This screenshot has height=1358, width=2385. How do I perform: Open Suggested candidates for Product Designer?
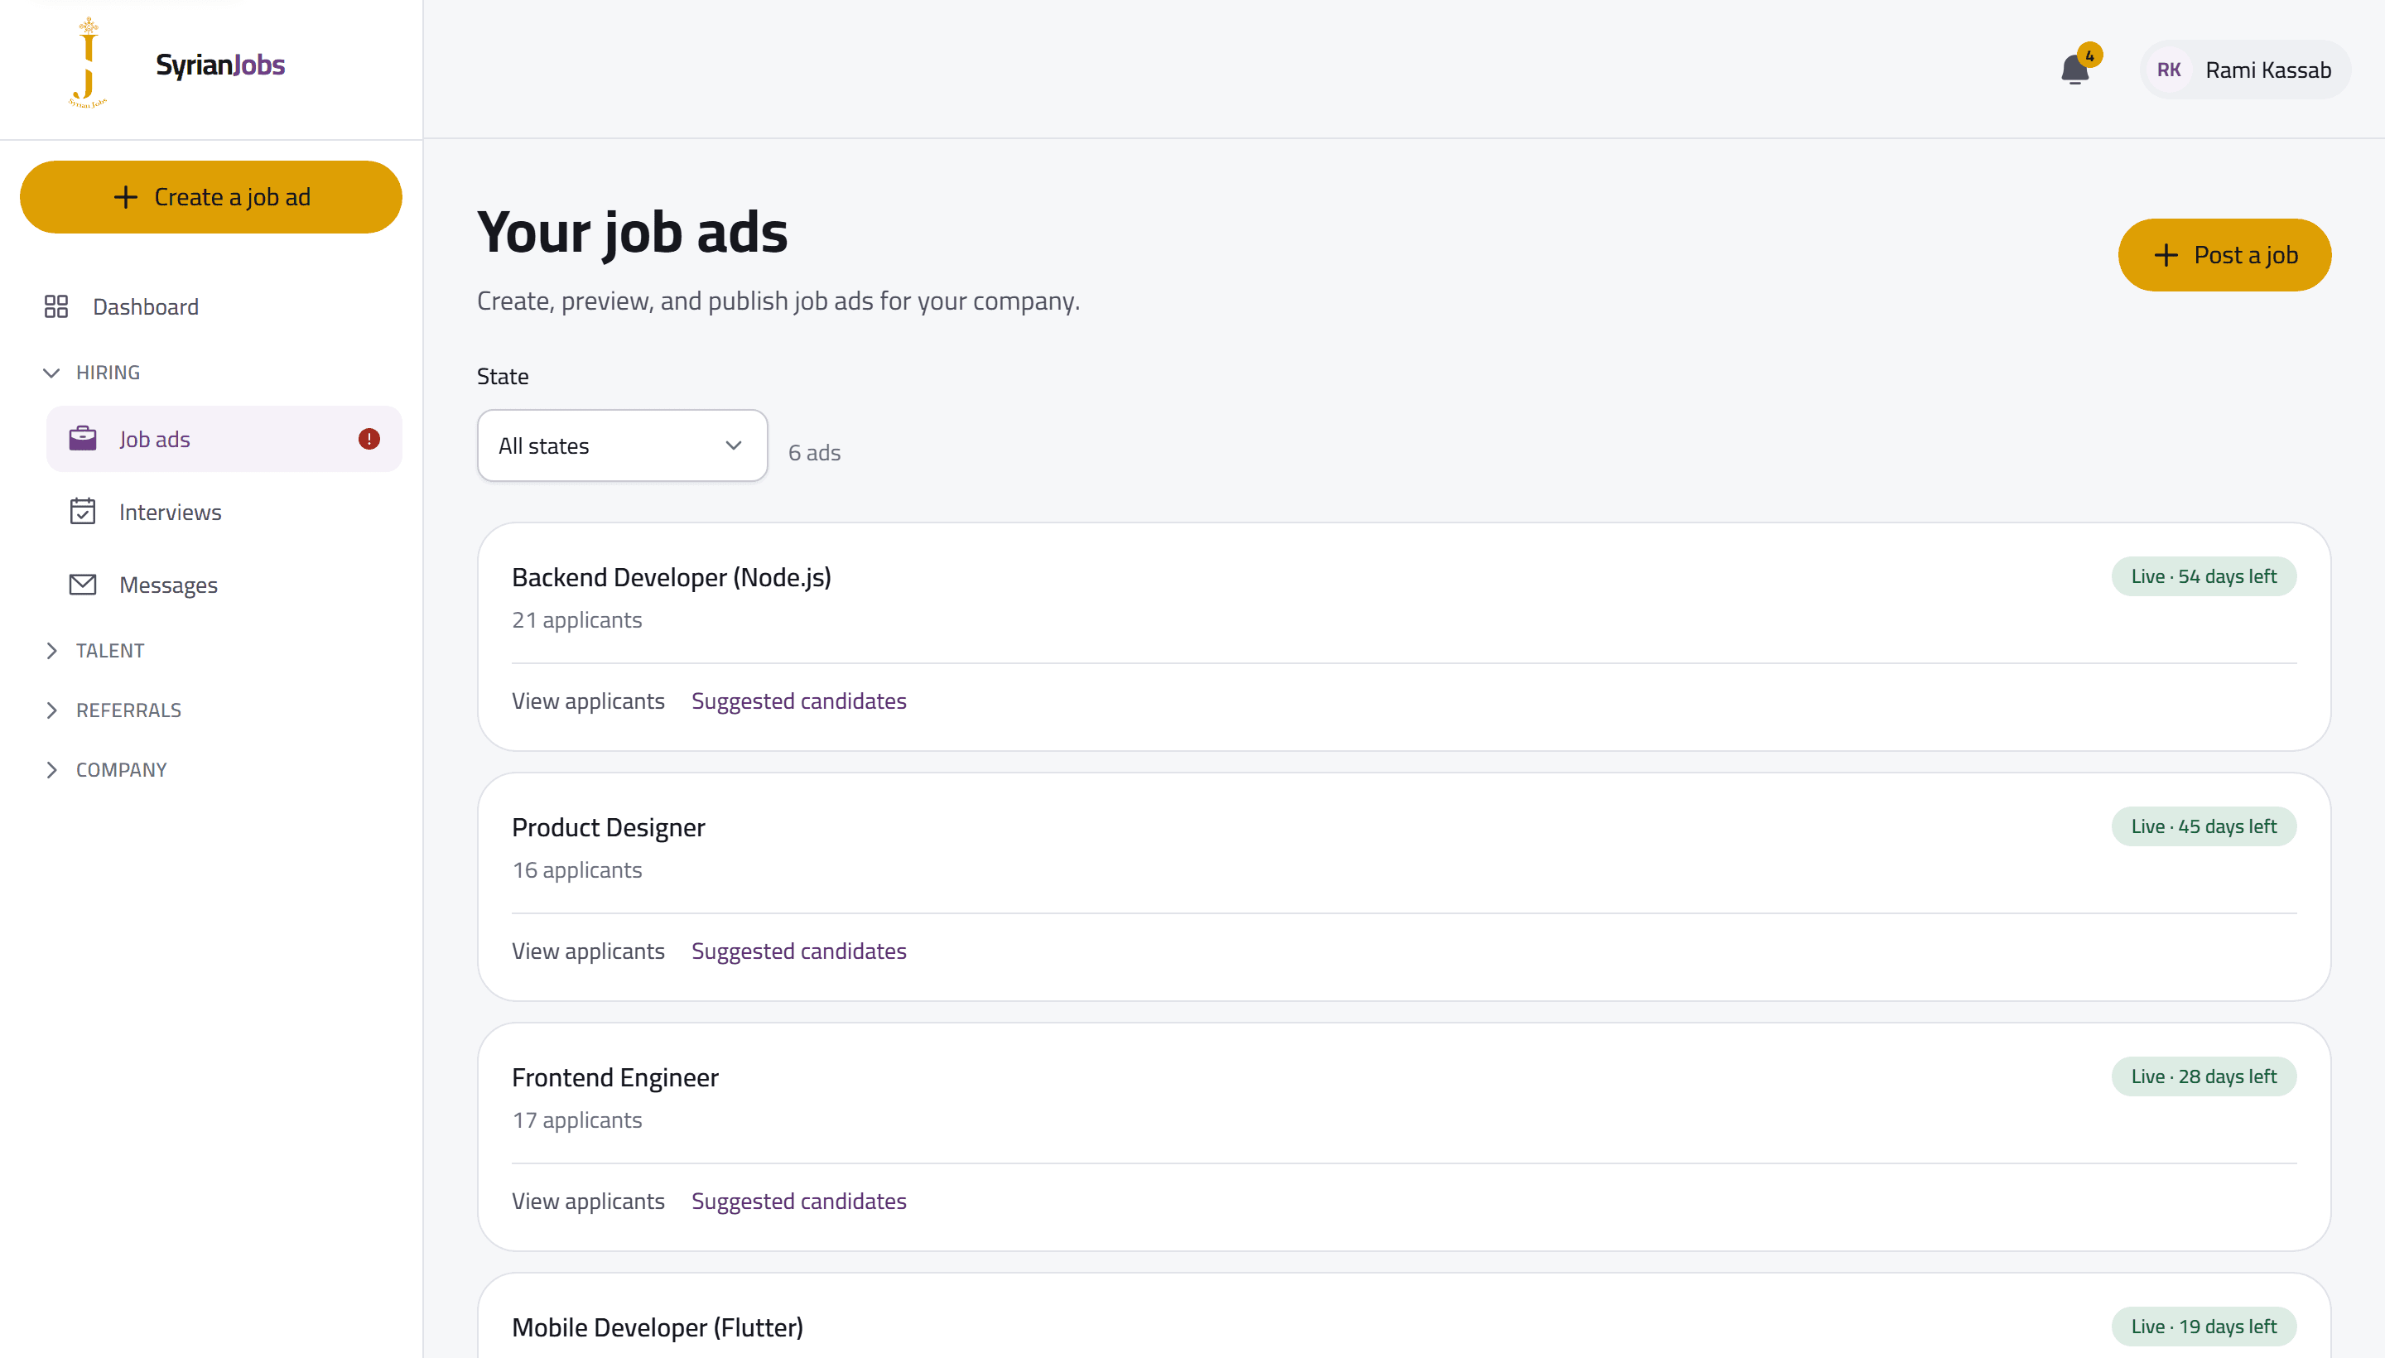(x=799, y=951)
